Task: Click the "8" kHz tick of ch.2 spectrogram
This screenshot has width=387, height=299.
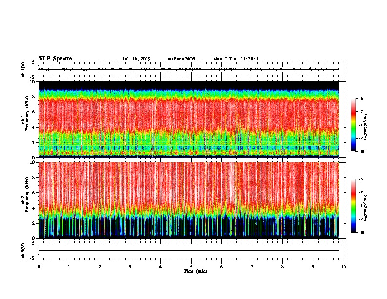Action: pos(34,178)
